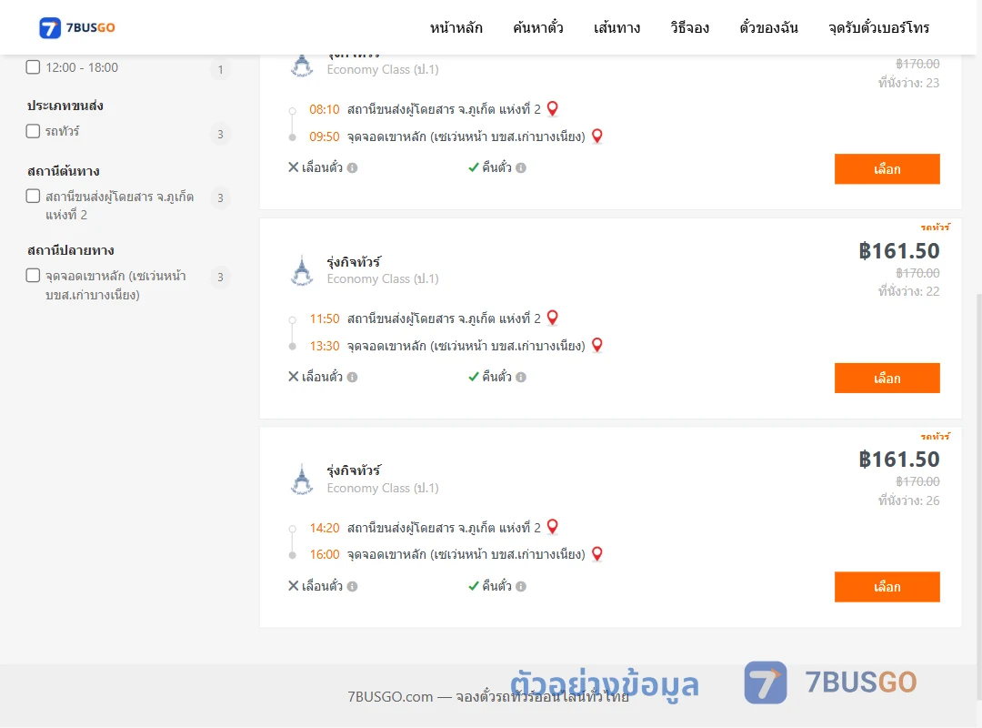The width and height of the screenshot is (982, 728).
Task: Click the green refund checkmark on 14:20 trip
Action: pyautogui.click(x=474, y=586)
